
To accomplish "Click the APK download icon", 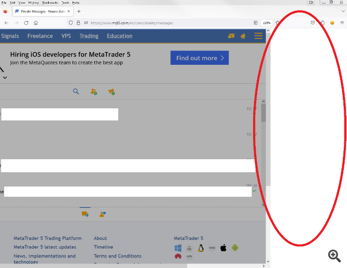I will tap(189, 256).
